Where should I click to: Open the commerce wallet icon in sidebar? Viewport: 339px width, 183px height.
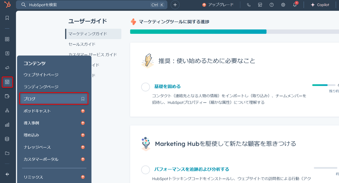coord(7,96)
